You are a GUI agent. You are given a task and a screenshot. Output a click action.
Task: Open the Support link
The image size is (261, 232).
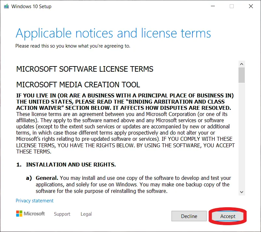[62, 214]
